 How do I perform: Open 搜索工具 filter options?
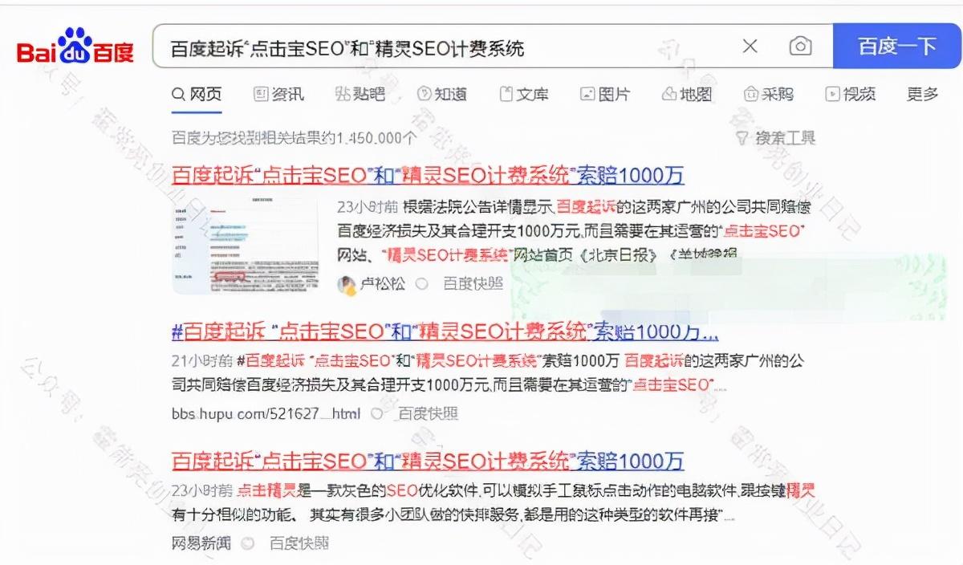775,138
